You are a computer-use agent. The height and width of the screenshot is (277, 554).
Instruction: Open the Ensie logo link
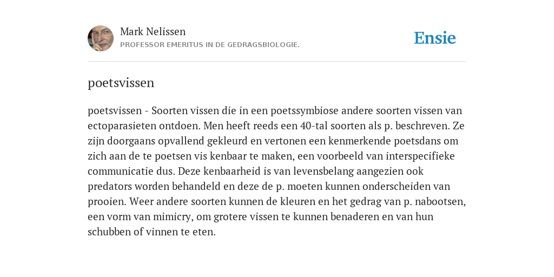(x=435, y=38)
